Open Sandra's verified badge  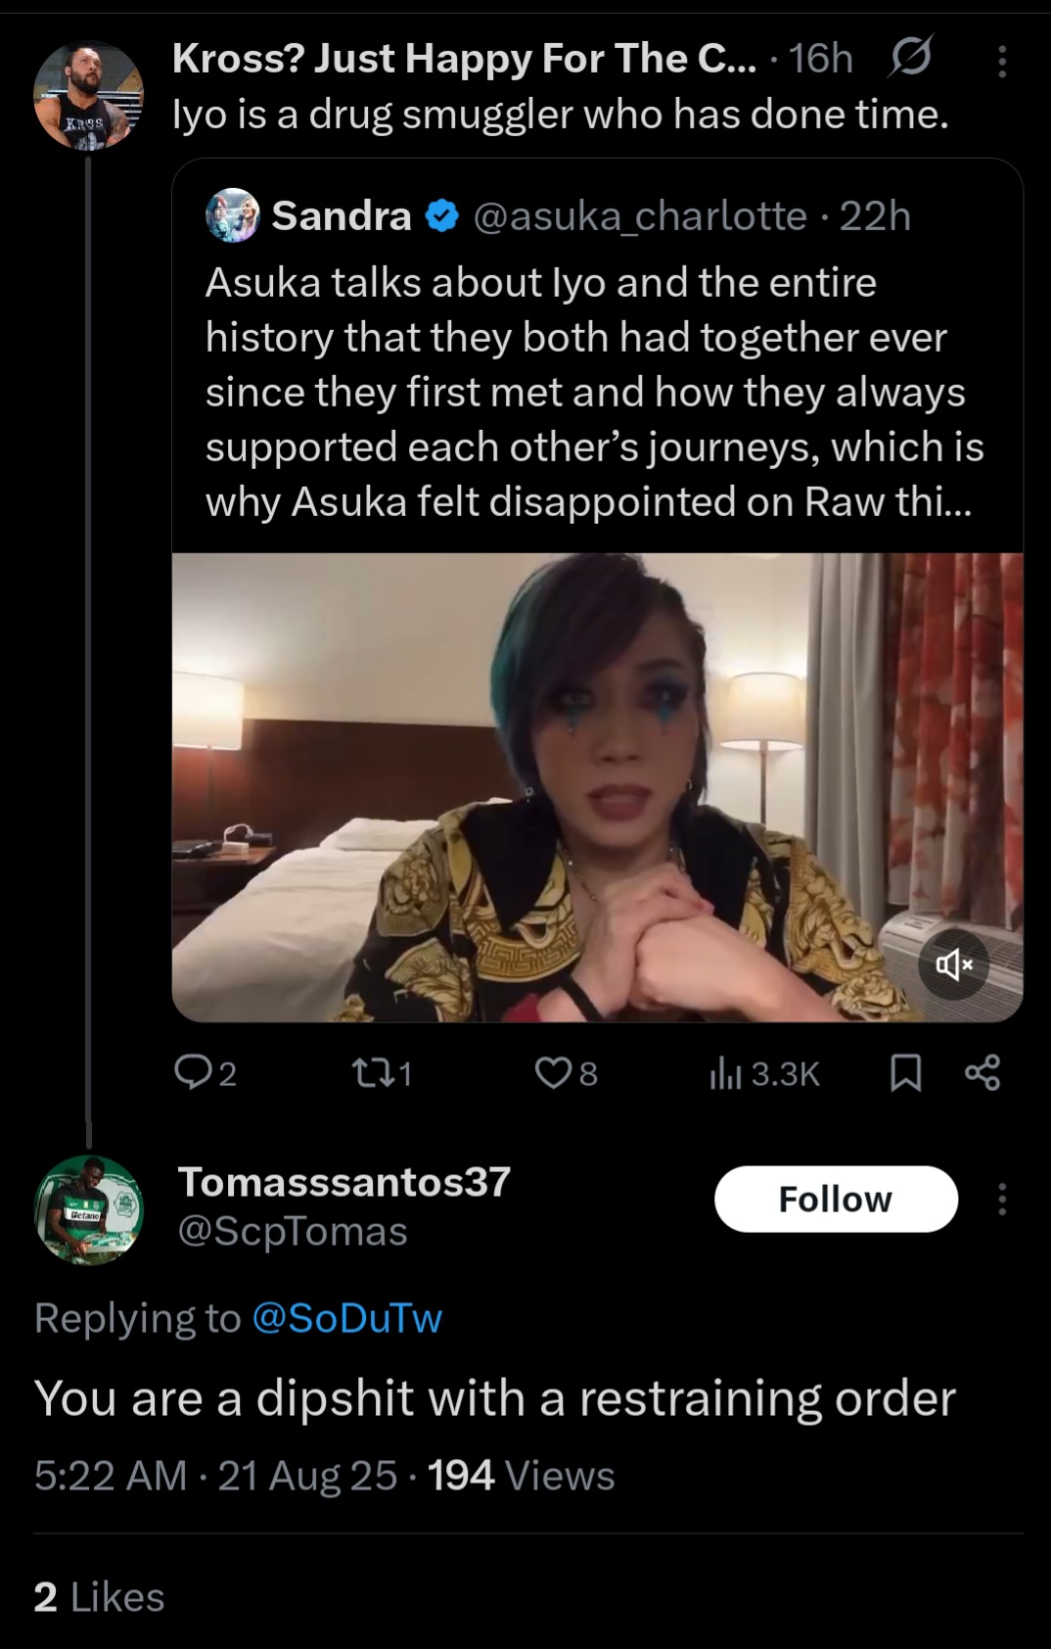[x=442, y=215]
